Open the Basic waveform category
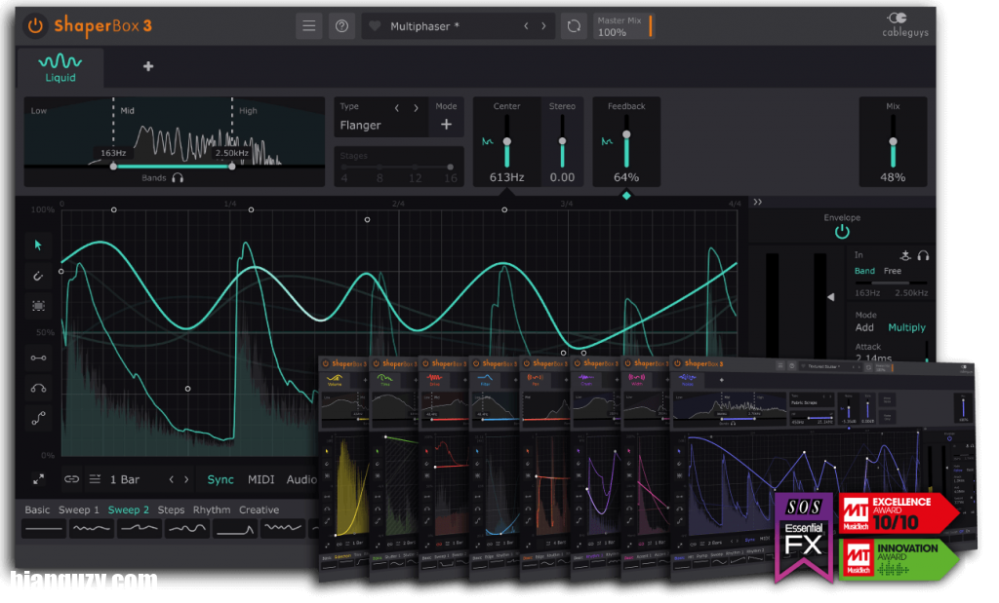The height and width of the screenshot is (603, 999). 37,509
